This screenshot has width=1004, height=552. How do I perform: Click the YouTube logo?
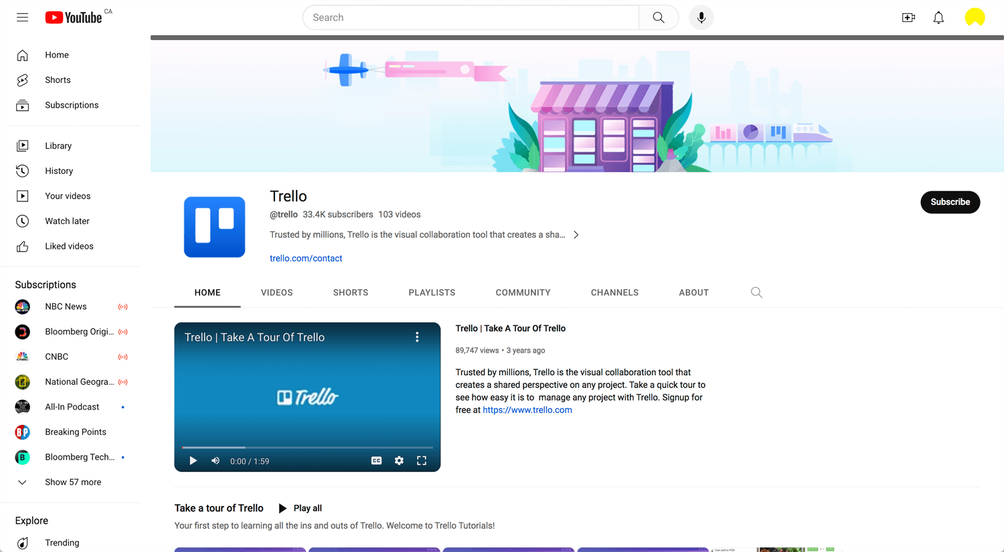pyautogui.click(x=74, y=17)
